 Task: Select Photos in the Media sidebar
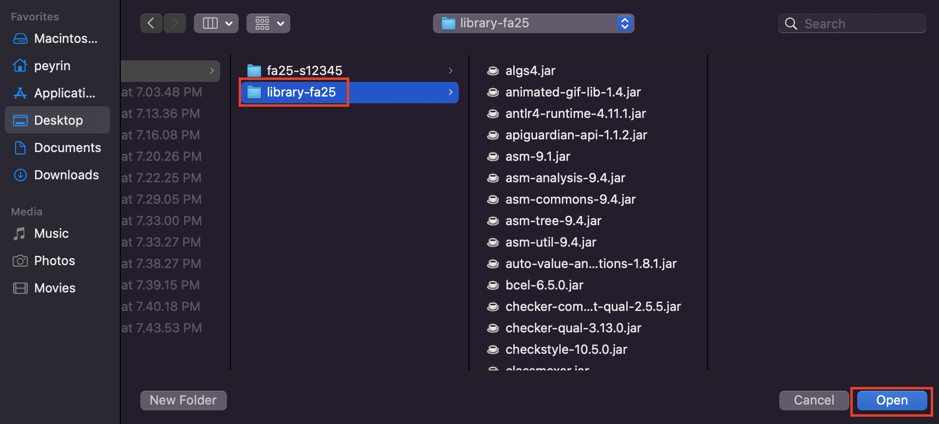(x=54, y=261)
